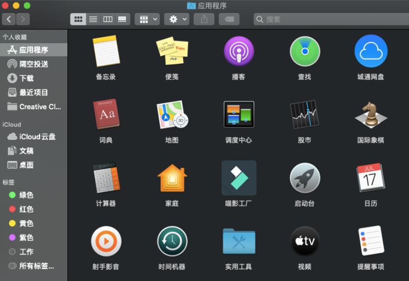Open Creative Cl... folder in sidebar
The image size is (409, 281).
coord(34,107)
